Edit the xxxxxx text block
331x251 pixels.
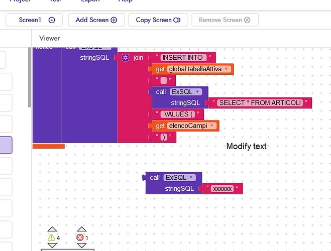(x=223, y=189)
